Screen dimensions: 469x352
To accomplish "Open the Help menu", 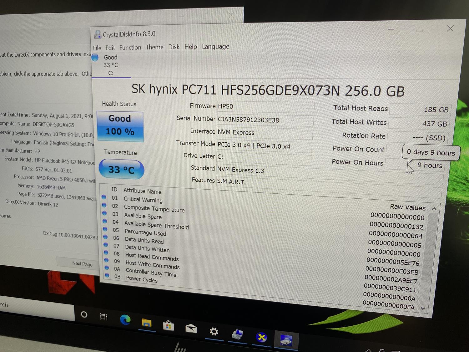I will (191, 47).
